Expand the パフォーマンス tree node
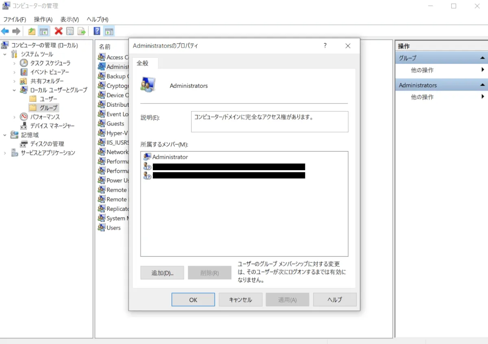488x344 pixels. click(x=14, y=117)
